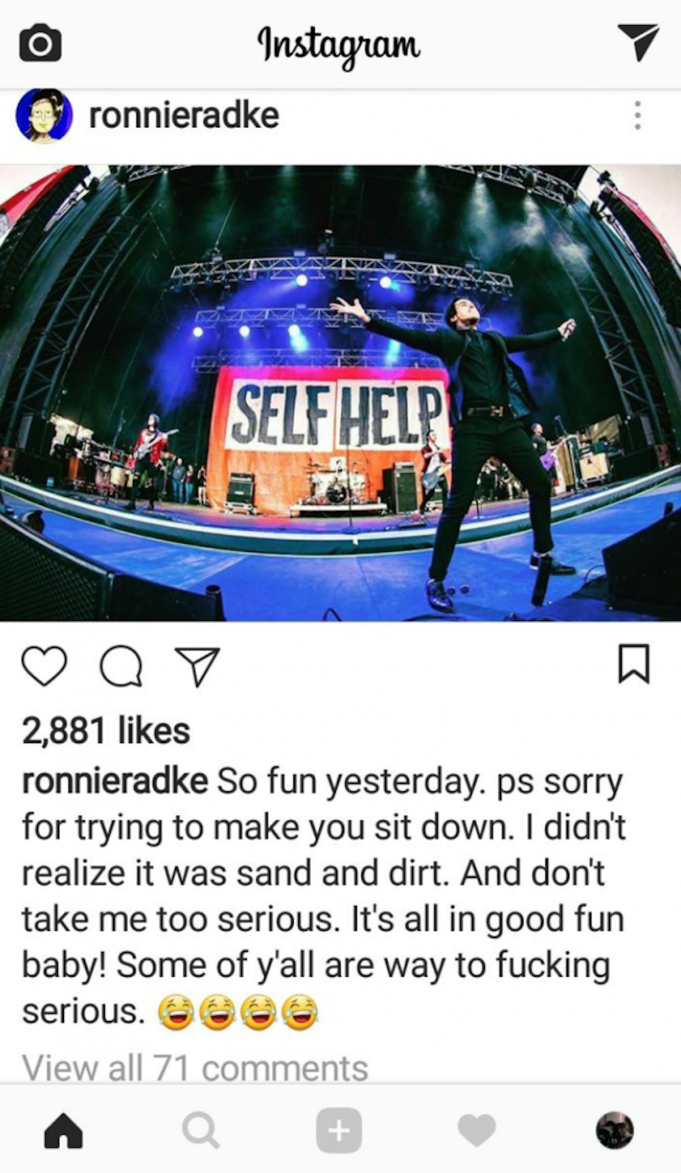The image size is (681, 1173).
Task: Open direct messages paper plane icon
Action: point(638,42)
